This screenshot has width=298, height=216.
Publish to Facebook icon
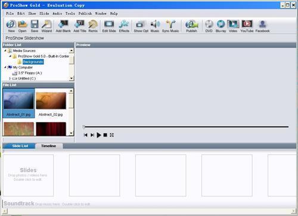(x=262, y=26)
